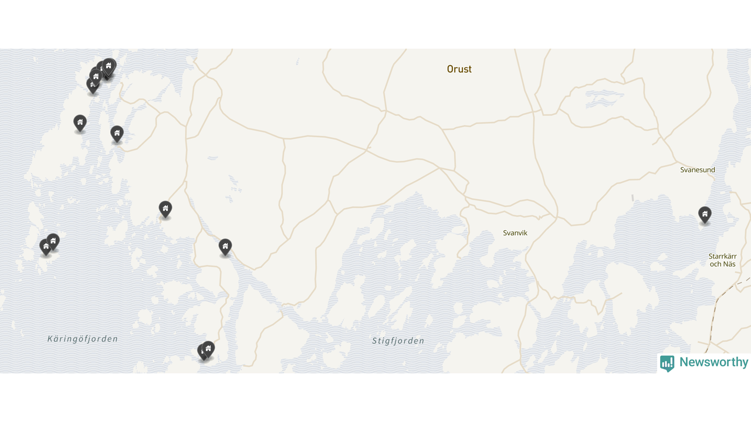The image size is (751, 422).
Task: Open the isolated house marker on the western island coast
Action: pyautogui.click(x=80, y=123)
